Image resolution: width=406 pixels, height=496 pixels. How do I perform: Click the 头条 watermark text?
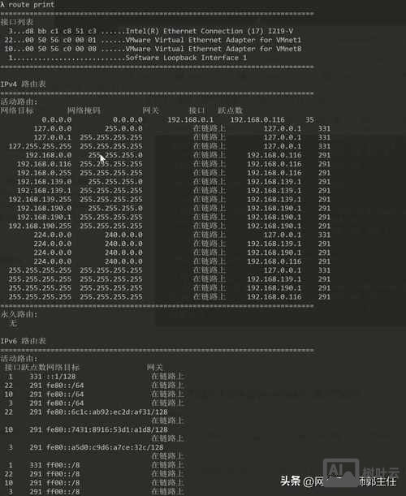tap(291, 481)
